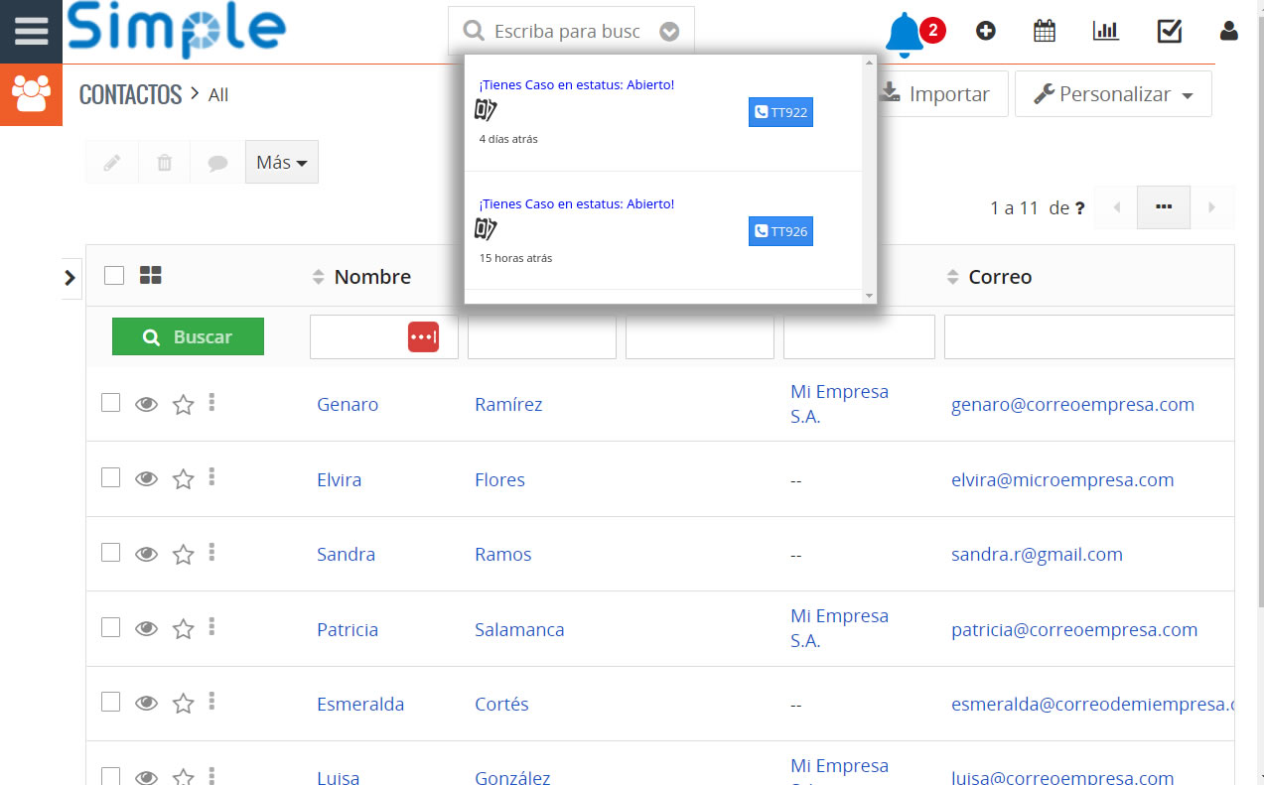Screen dimensions: 1264x785
Task: Open the reports chart icon
Action: (x=1105, y=31)
